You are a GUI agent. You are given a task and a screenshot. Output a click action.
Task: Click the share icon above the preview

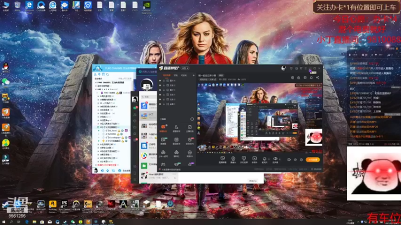[x=317, y=77]
